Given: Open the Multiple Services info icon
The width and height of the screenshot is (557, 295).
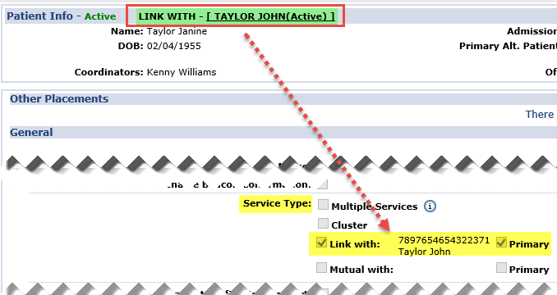Looking at the screenshot, I should pyautogui.click(x=430, y=206).
